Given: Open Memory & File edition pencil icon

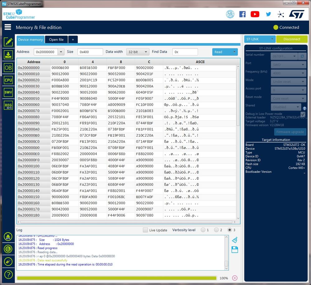Looking at the screenshot, I should coord(8,42).
